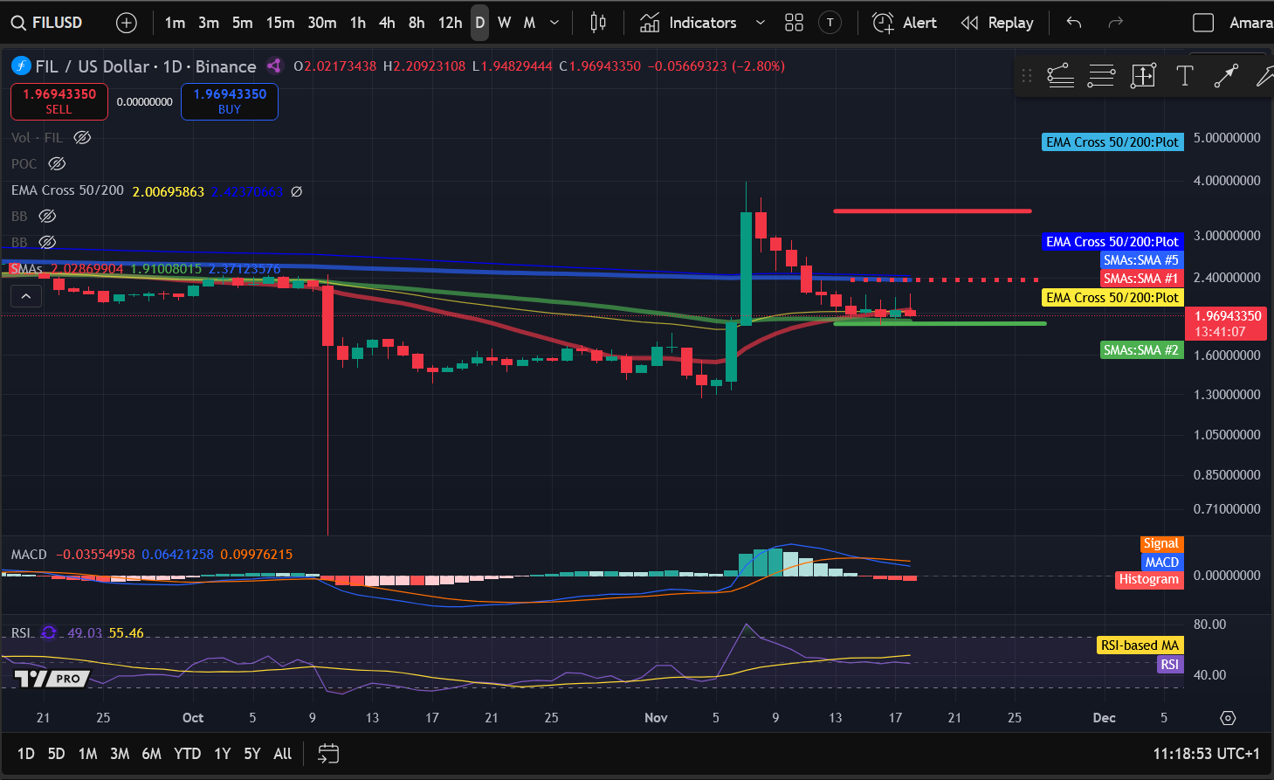Click the BUY button

click(x=229, y=101)
